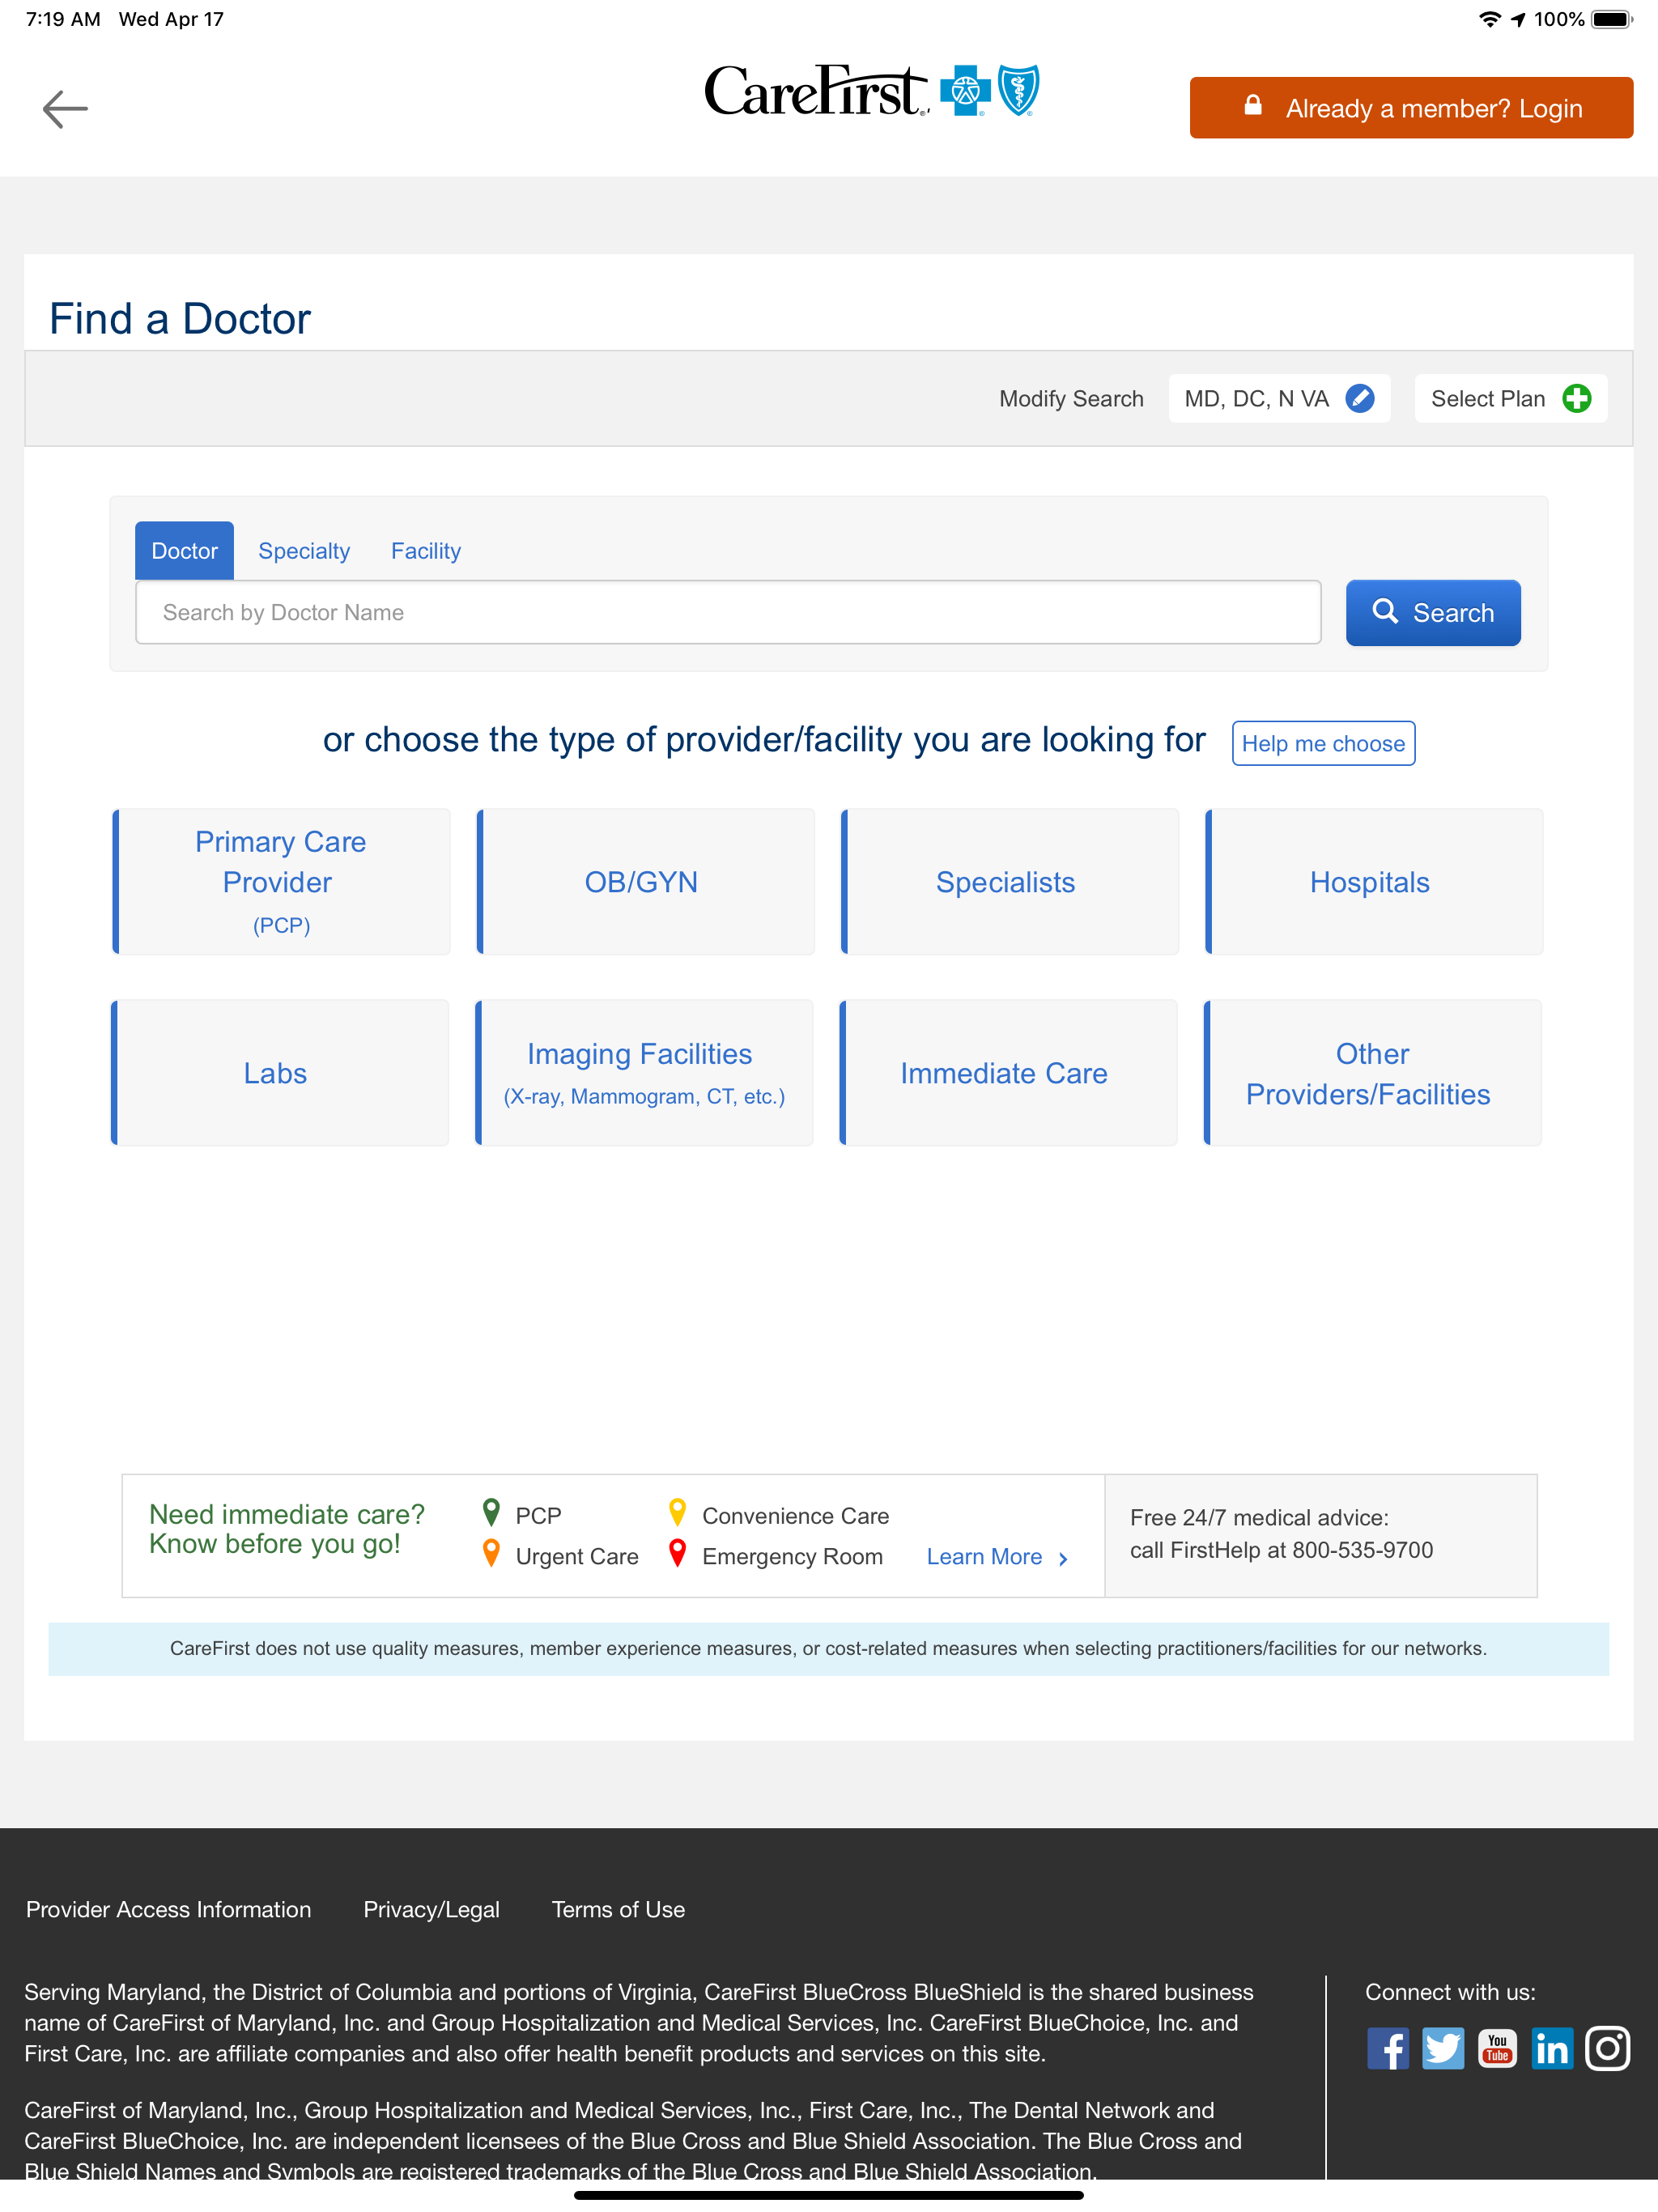Add a plan with green plus icon
The height and width of the screenshot is (2212, 1658).
coord(1577,399)
